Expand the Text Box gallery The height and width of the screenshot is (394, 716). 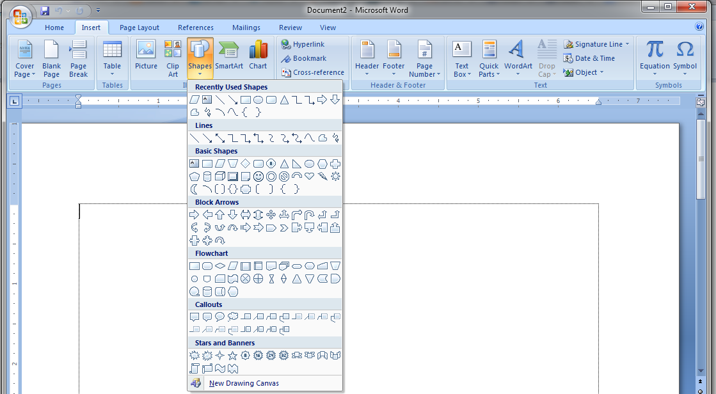[461, 60]
